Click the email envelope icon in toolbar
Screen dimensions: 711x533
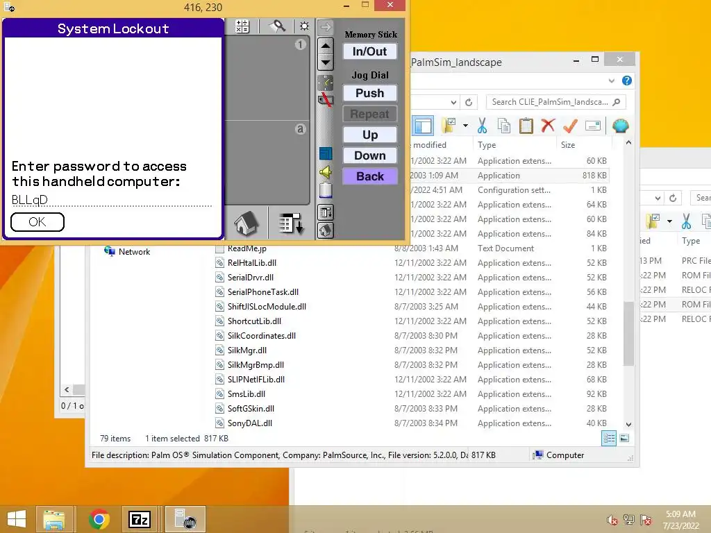pos(593,126)
